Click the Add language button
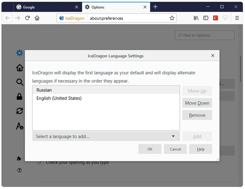 click(x=197, y=137)
